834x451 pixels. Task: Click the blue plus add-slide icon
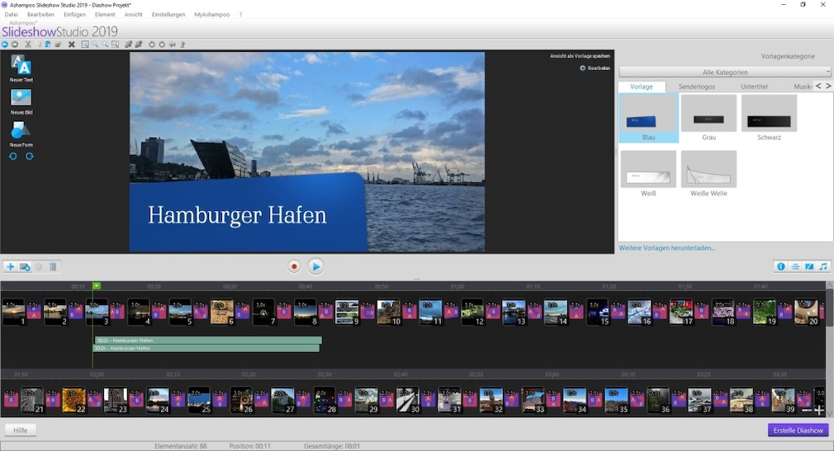pyautogui.click(x=10, y=266)
